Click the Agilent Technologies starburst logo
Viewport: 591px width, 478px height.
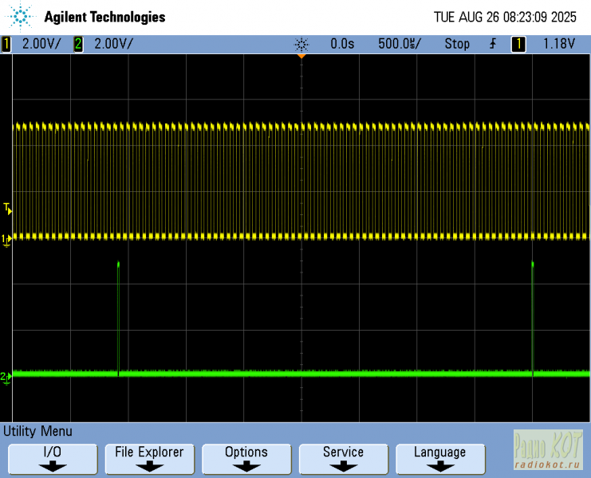(x=22, y=17)
